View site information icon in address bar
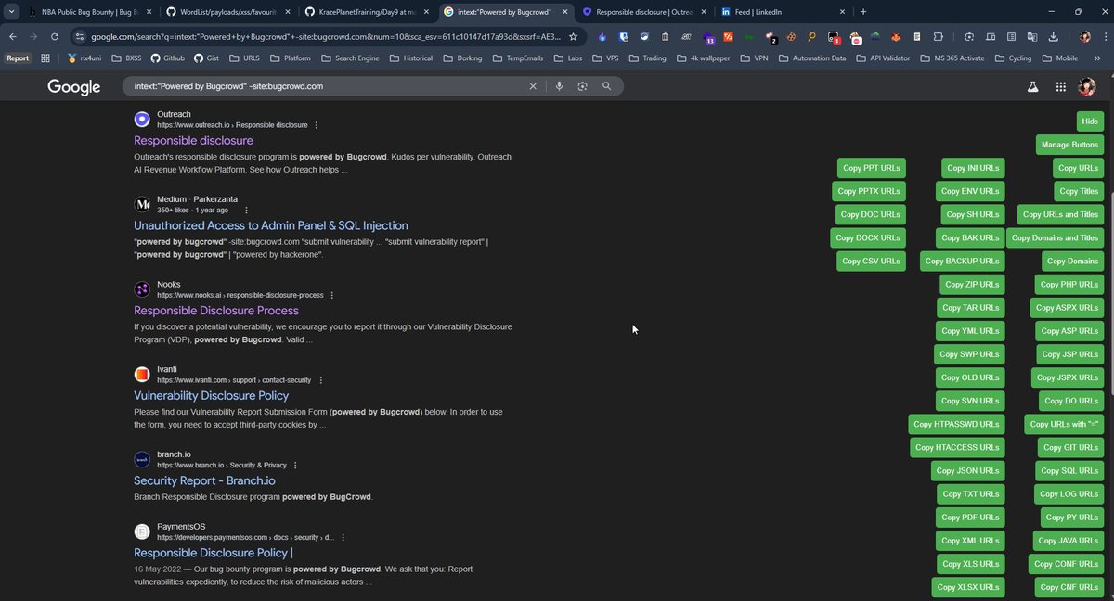Viewport: 1114px width, 601px height. [x=79, y=37]
